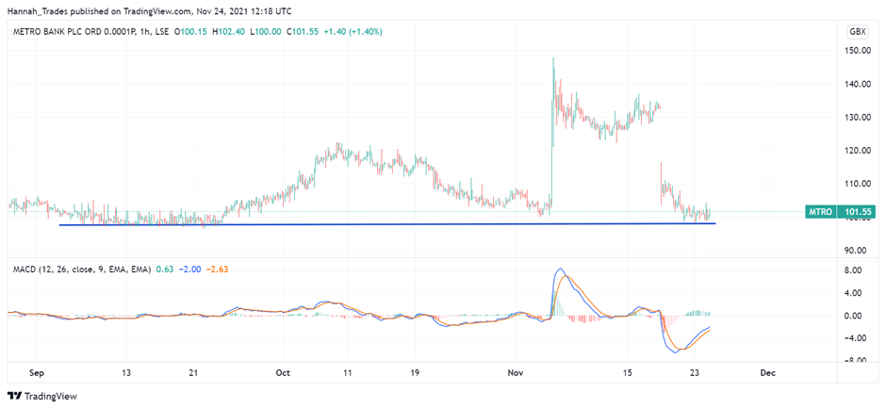Click the 19 date label on time axis

coord(415,373)
